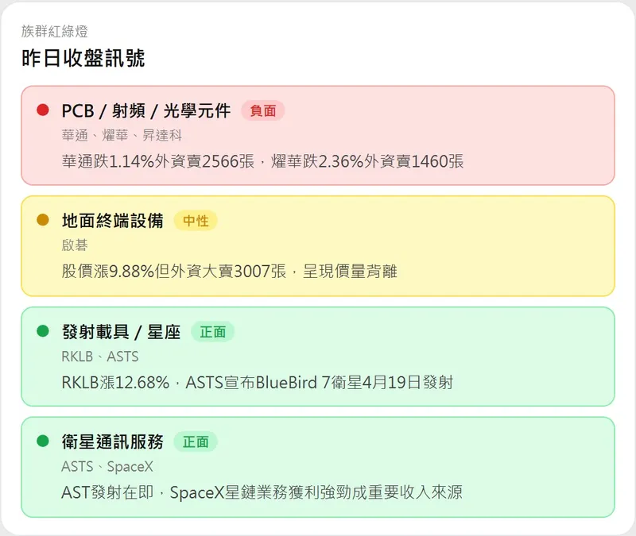Click the red dot beside PCB sector
This screenshot has height=536, width=636.
click(43, 110)
